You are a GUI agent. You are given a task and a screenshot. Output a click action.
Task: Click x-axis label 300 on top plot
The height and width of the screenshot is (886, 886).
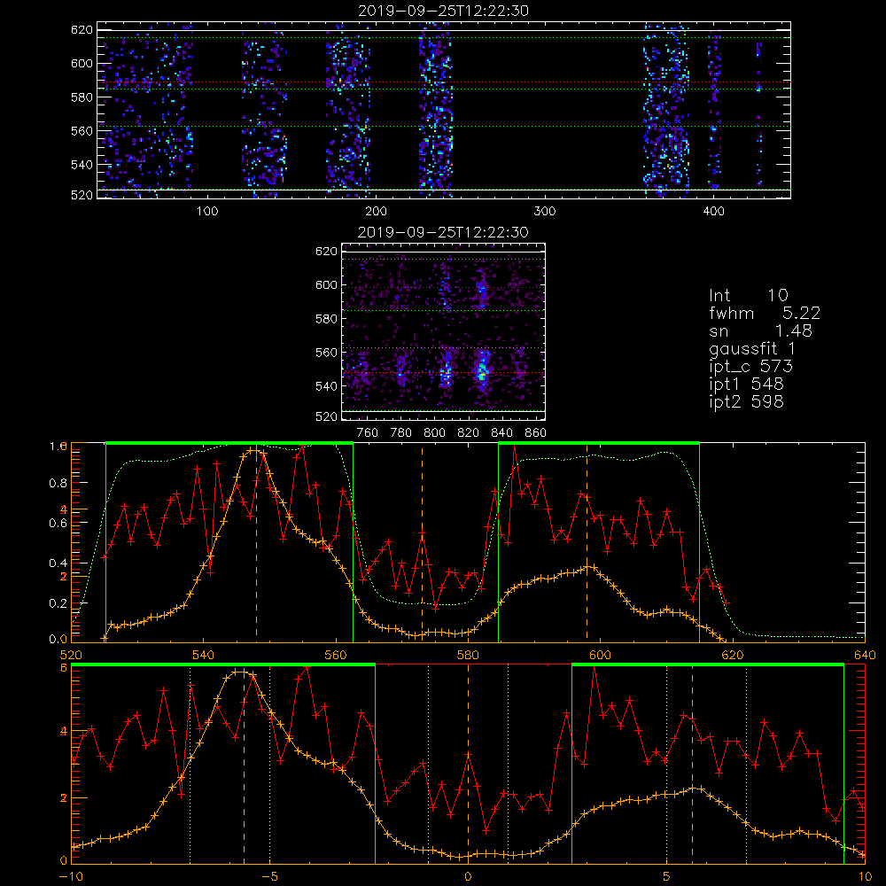(x=545, y=212)
